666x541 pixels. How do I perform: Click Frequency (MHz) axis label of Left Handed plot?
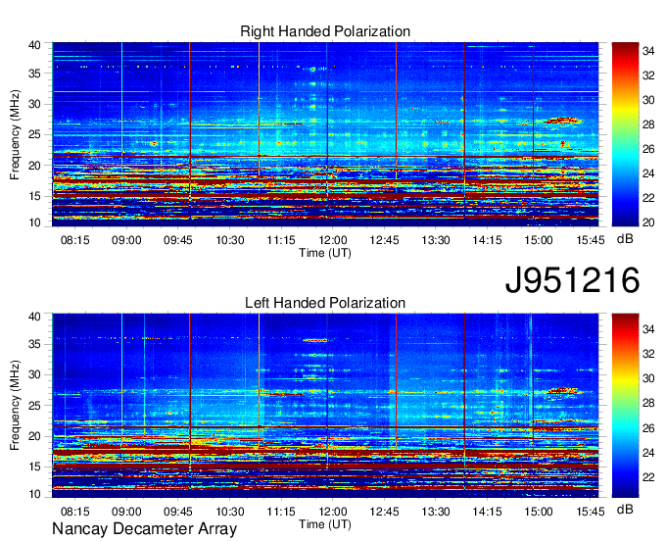point(15,406)
